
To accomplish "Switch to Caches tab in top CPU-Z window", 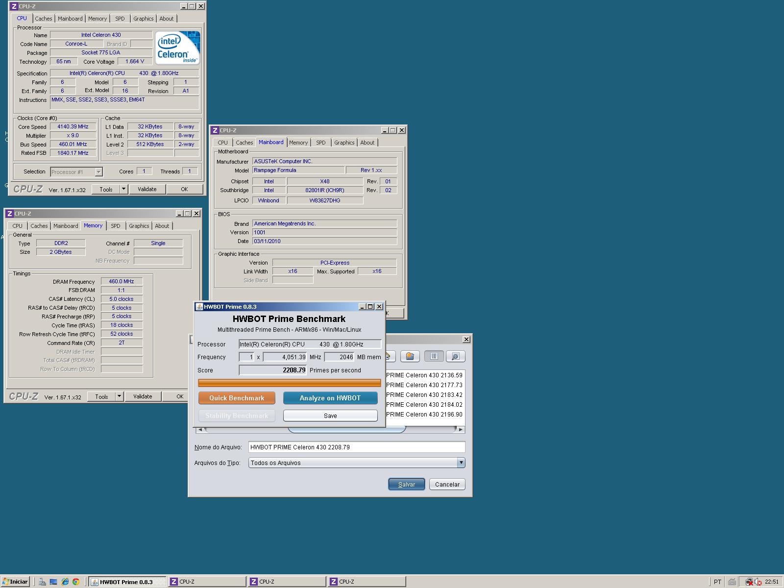I will (44, 19).
